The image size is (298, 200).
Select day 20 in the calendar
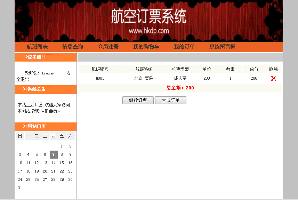click(45, 171)
